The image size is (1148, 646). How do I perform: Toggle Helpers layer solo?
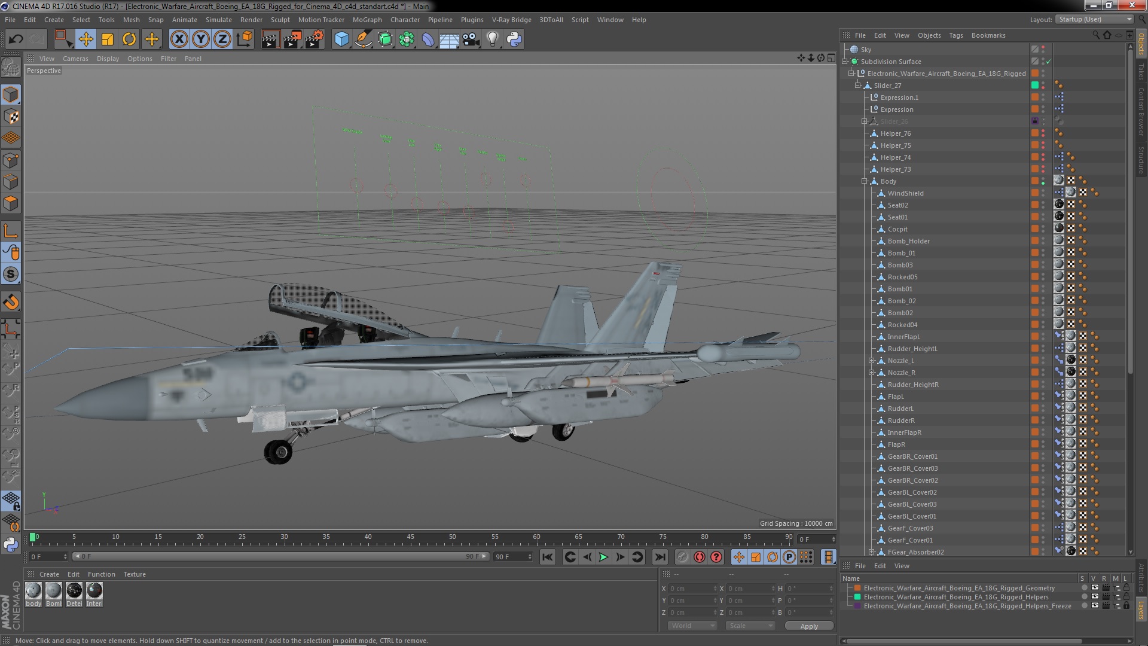click(x=1084, y=597)
